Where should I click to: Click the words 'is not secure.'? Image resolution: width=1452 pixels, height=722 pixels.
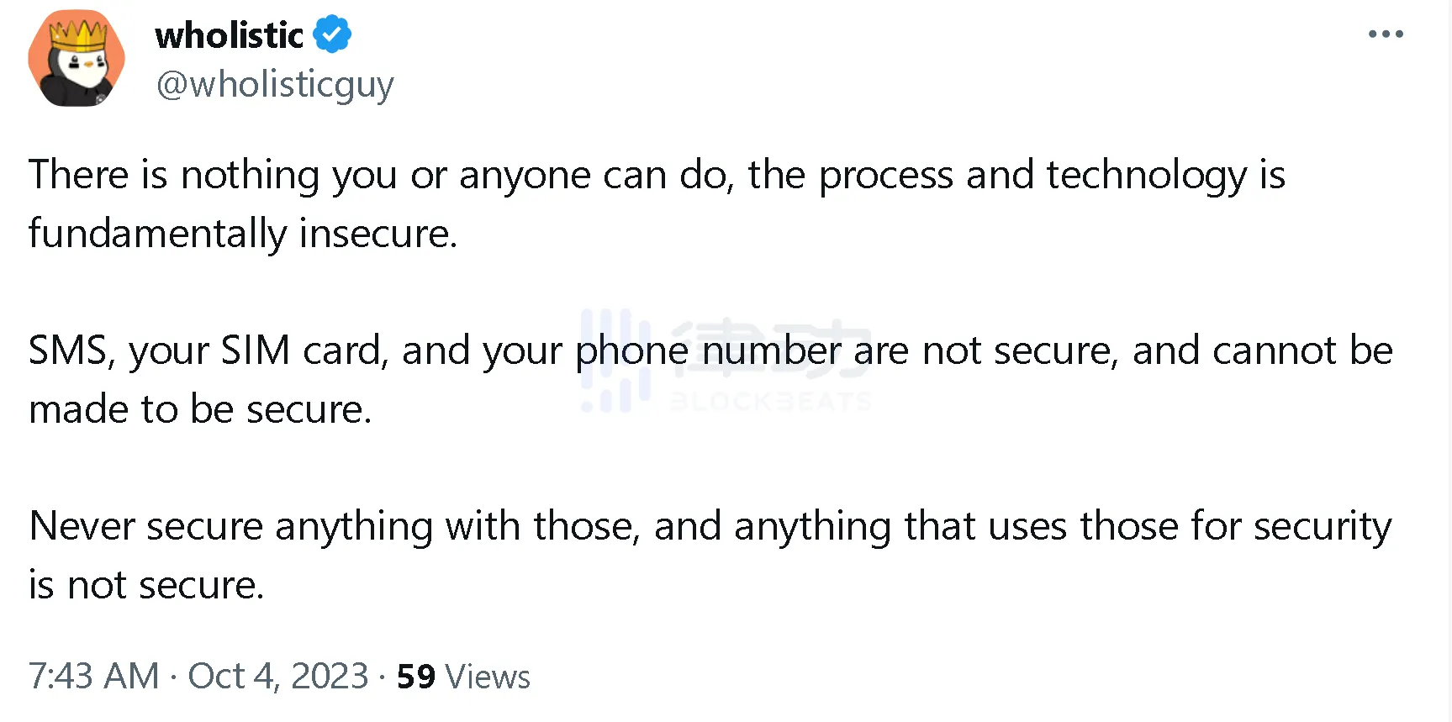[146, 585]
